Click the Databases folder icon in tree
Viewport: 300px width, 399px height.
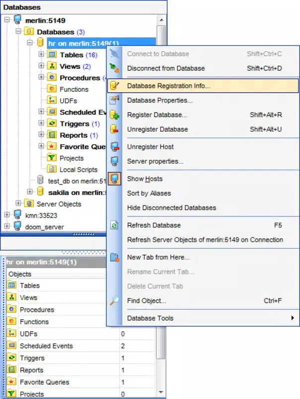[x=29, y=31]
